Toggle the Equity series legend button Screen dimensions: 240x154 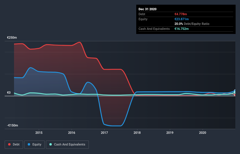pyautogui.click(x=34, y=145)
